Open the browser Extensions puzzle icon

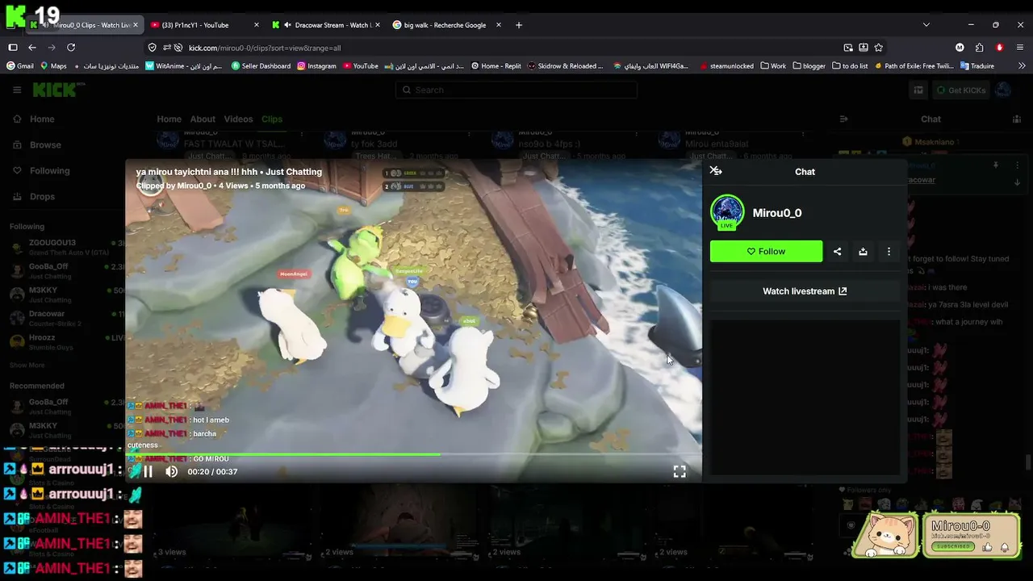tap(979, 48)
